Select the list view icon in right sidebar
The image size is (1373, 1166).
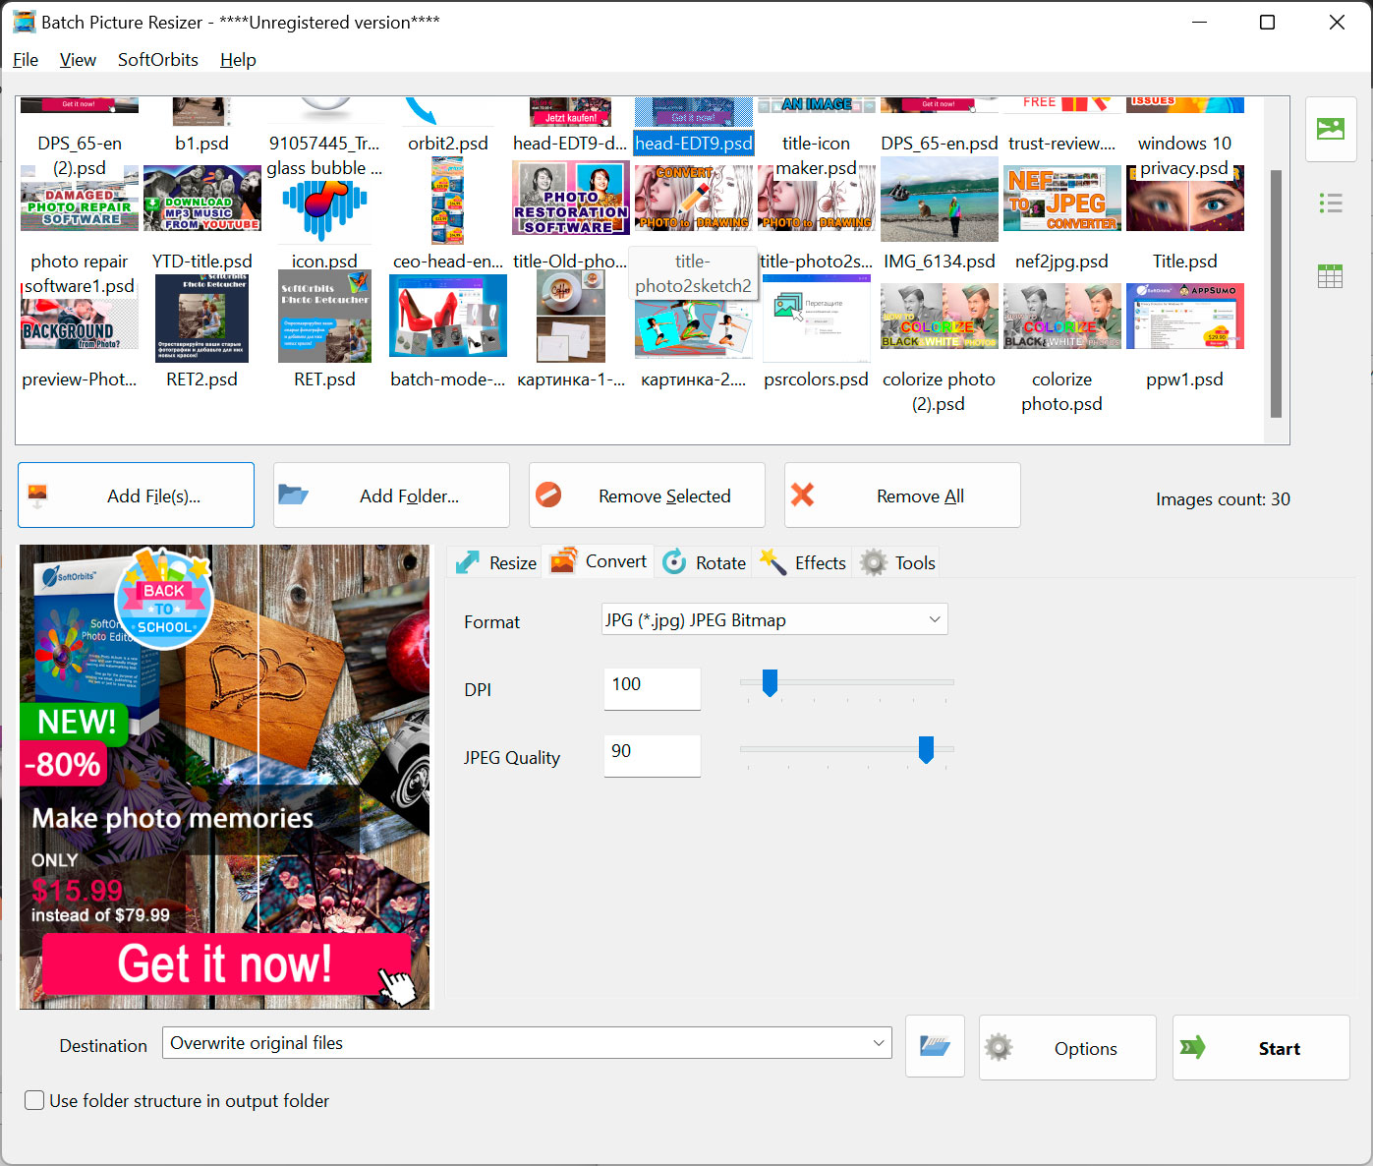click(1331, 203)
